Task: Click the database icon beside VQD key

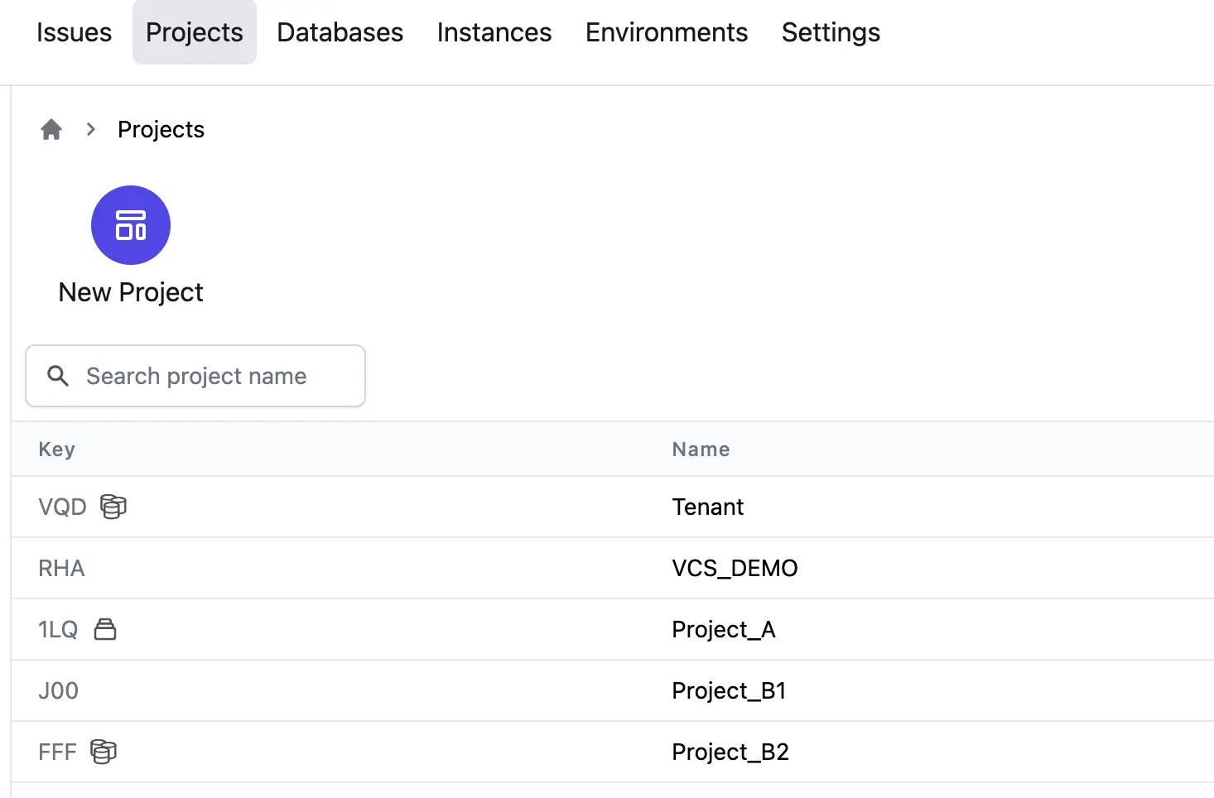Action: (113, 507)
